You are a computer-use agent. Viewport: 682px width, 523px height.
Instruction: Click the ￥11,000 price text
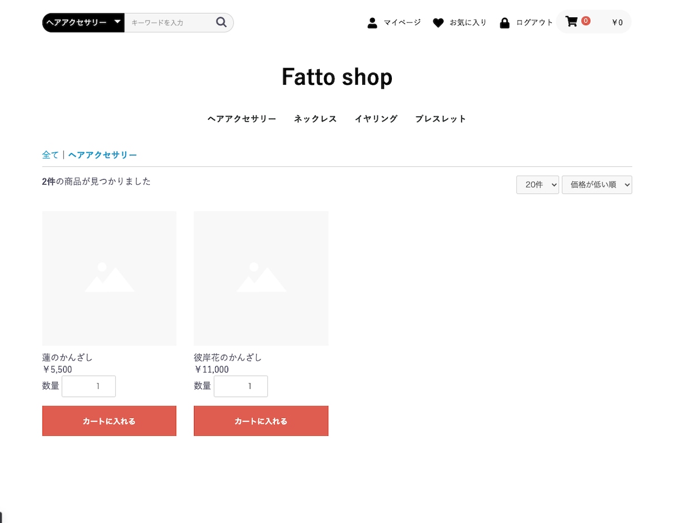pos(211,370)
